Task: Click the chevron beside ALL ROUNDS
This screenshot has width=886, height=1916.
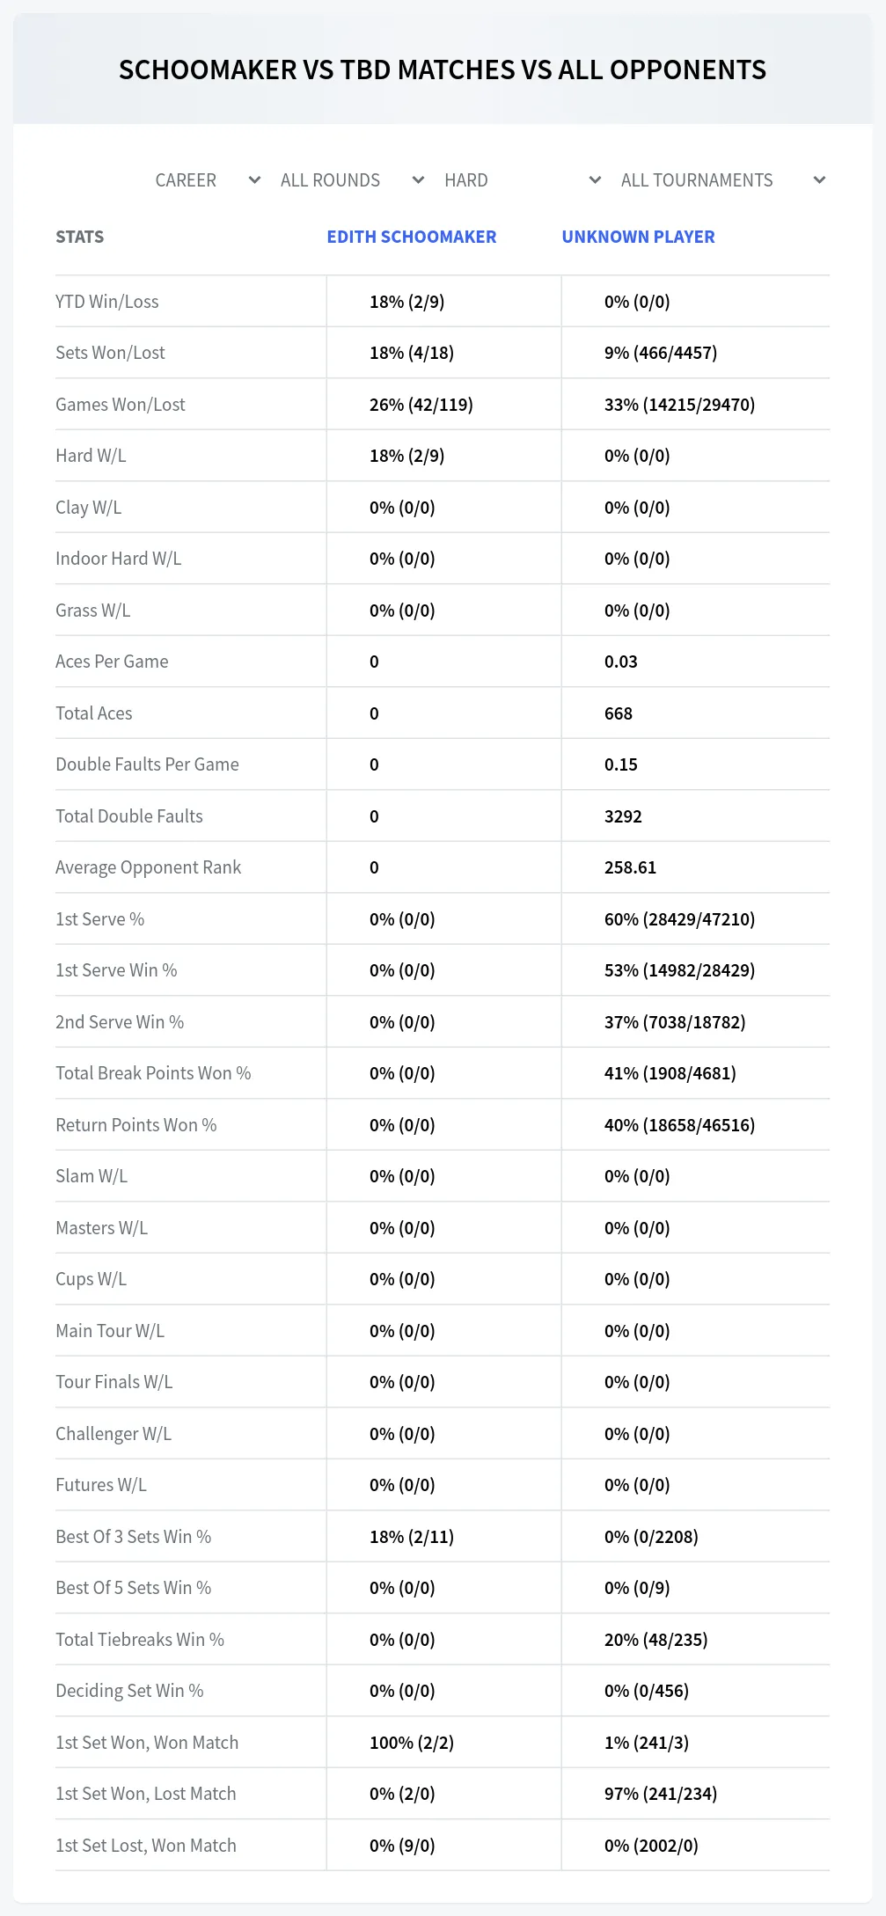Action: pos(418,180)
